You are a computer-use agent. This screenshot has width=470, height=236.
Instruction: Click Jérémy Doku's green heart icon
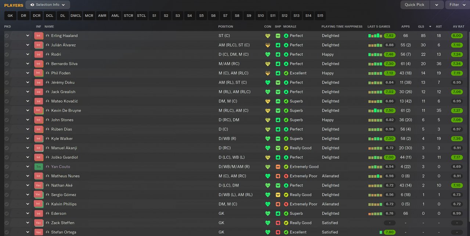[x=268, y=82]
